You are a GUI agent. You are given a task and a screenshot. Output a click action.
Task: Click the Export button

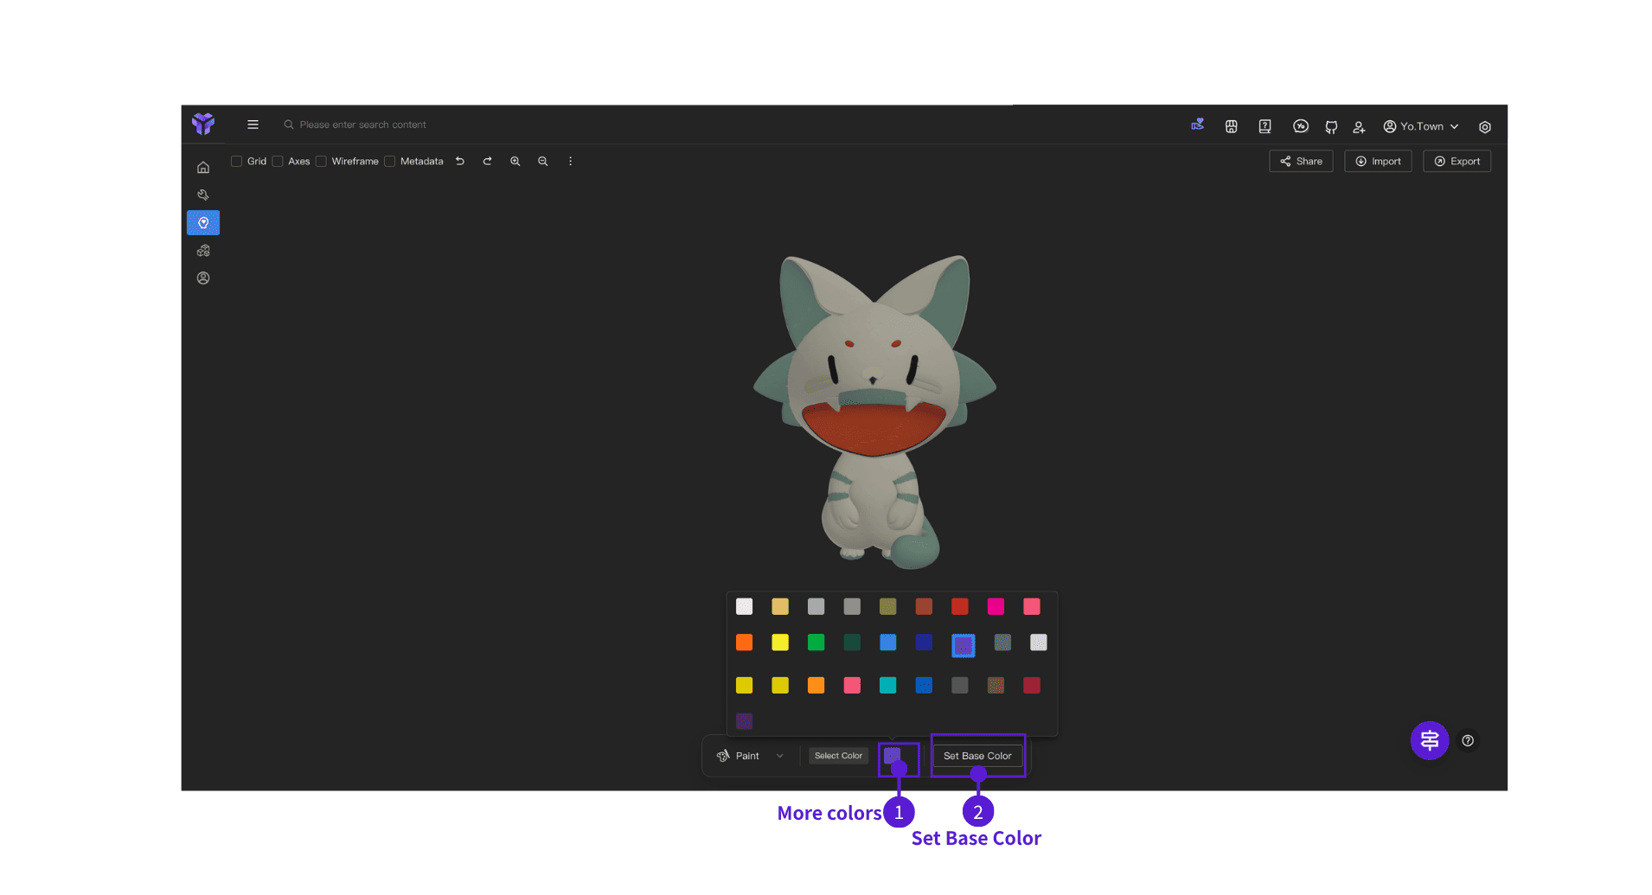pyautogui.click(x=1457, y=161)
